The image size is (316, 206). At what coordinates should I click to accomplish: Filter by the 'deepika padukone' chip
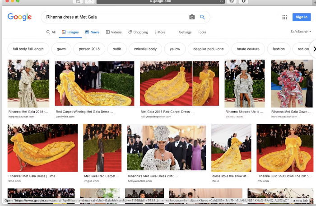209,49
